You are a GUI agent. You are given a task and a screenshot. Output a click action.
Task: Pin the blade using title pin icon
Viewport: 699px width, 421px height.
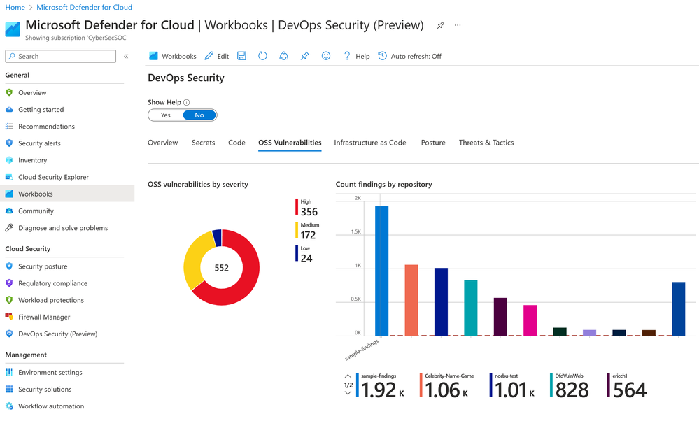[x=440, y=25]
